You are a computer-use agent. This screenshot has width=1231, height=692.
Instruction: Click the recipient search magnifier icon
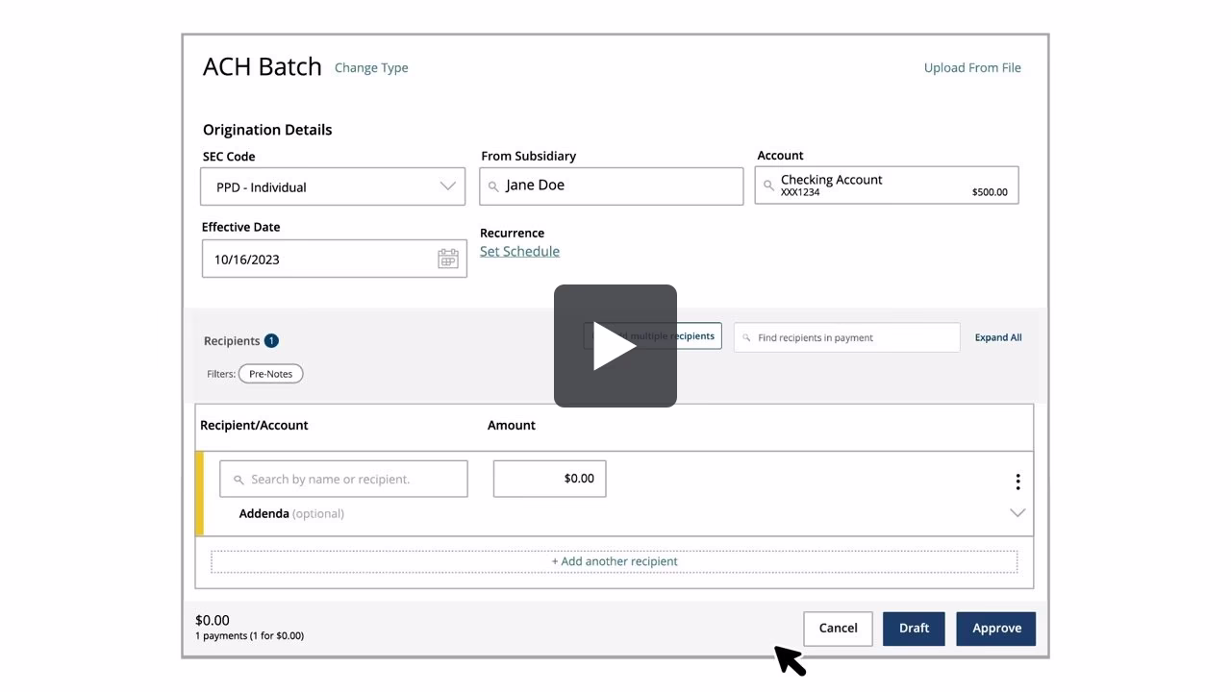click(x=239, y=480)
